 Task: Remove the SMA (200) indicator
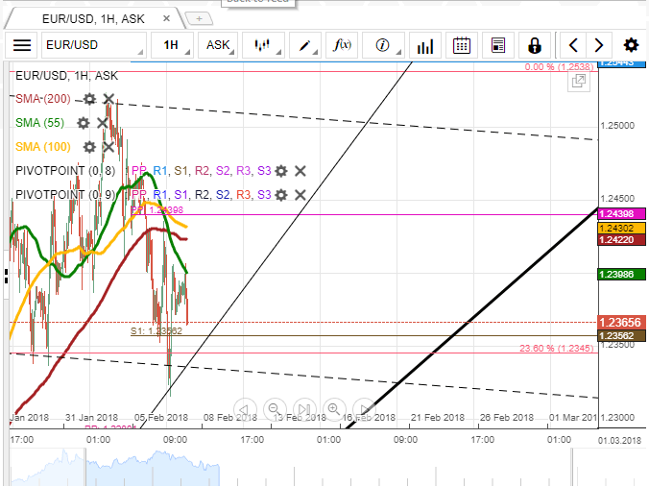click(108, 99)
